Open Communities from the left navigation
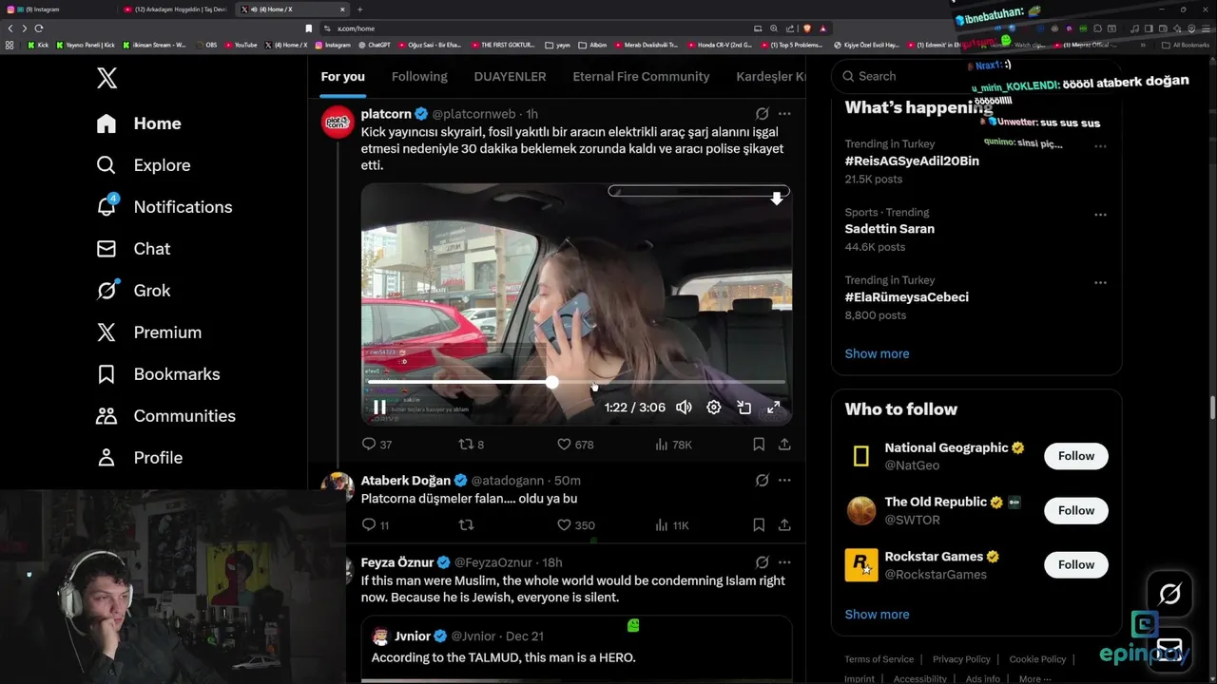The image size is (1217, 684). 165,416
